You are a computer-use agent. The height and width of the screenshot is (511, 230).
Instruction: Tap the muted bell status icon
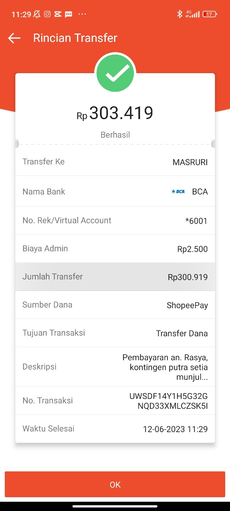tap(37, 14)
